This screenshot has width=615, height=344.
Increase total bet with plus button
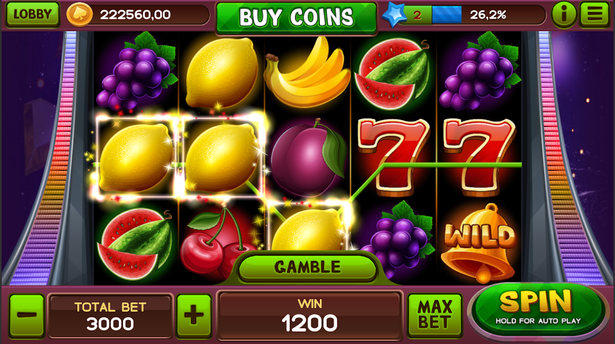point(194,316)
